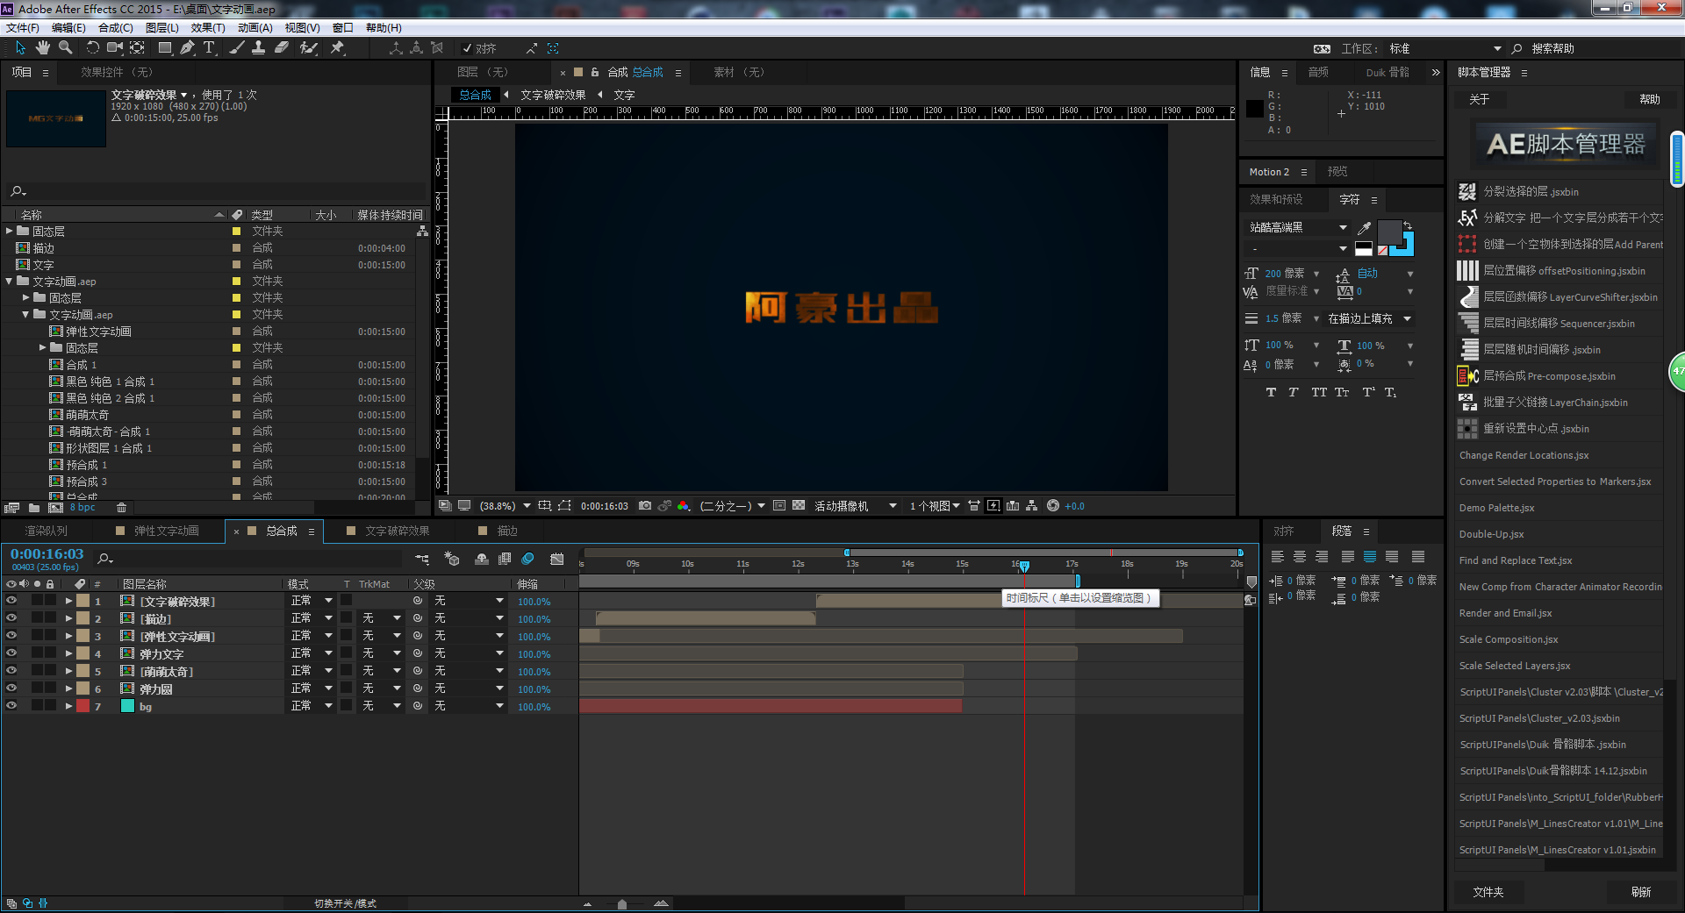The width and height of the screenshot is (1685, 913).
Task: Hide the 弹力文字 layer visibility
Action: pyautogui.click(x=11, y=653)
